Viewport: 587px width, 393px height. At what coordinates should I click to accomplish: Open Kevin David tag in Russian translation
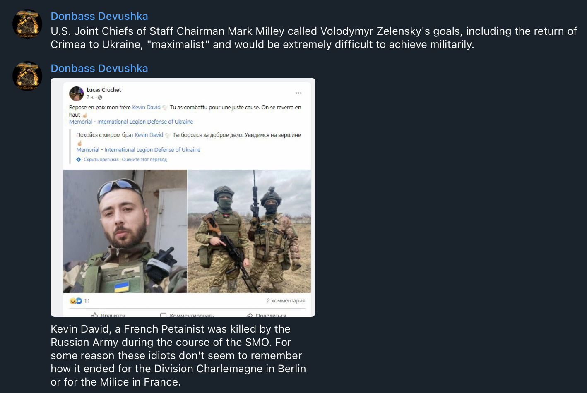(149, 135)
